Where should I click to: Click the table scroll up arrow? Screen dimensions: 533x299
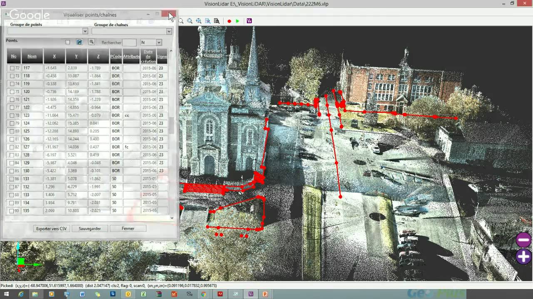pos(171,51)
